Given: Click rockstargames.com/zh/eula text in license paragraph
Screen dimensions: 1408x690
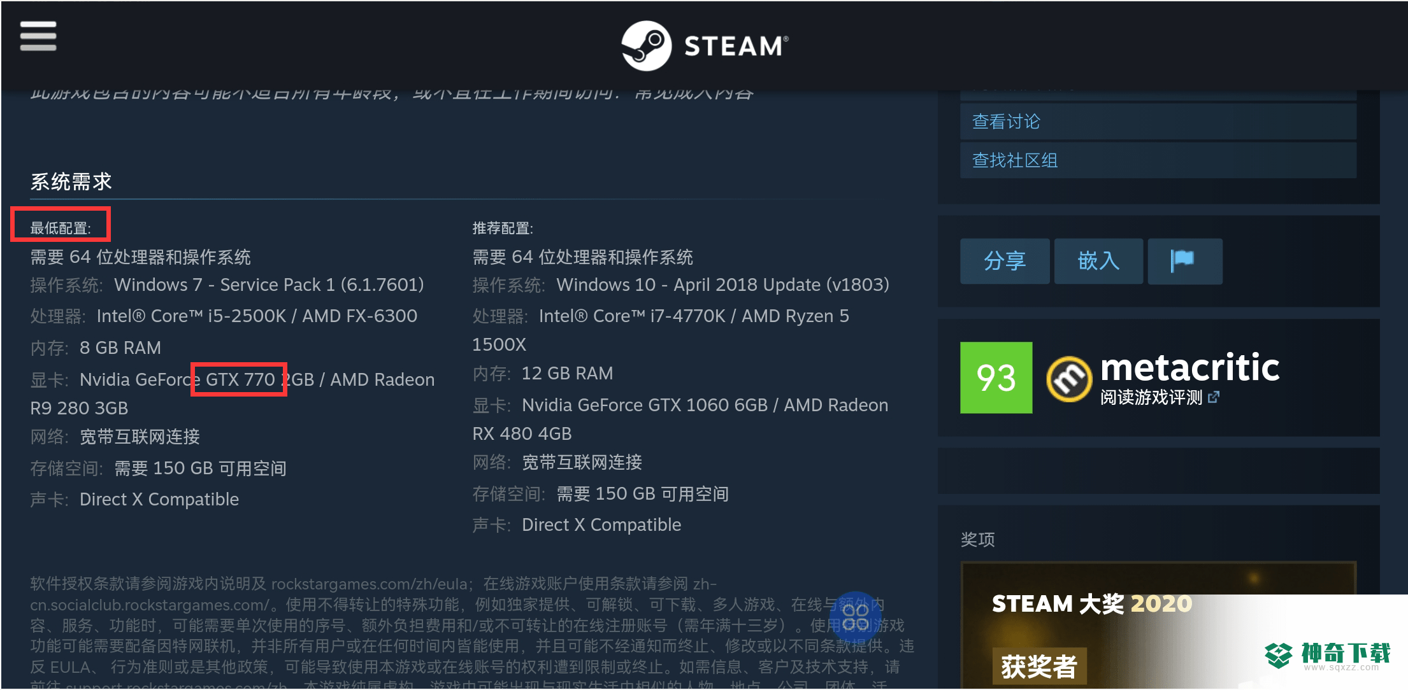Looking at the screenshot, I should [x=370, y=584].
